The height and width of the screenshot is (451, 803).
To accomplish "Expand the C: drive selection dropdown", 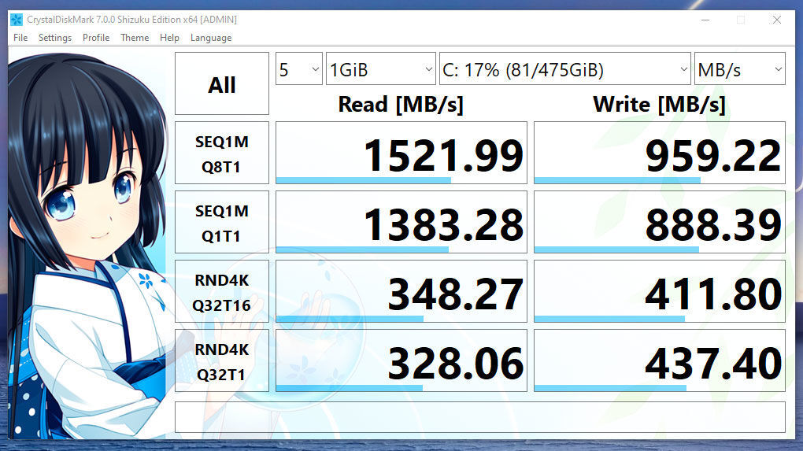I will pos(565,68).
